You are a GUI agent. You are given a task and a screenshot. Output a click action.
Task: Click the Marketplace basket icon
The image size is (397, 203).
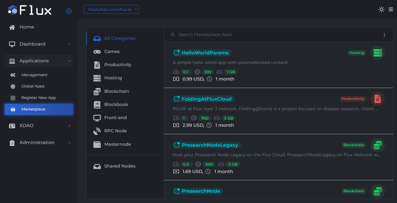[x=13, y=109]
